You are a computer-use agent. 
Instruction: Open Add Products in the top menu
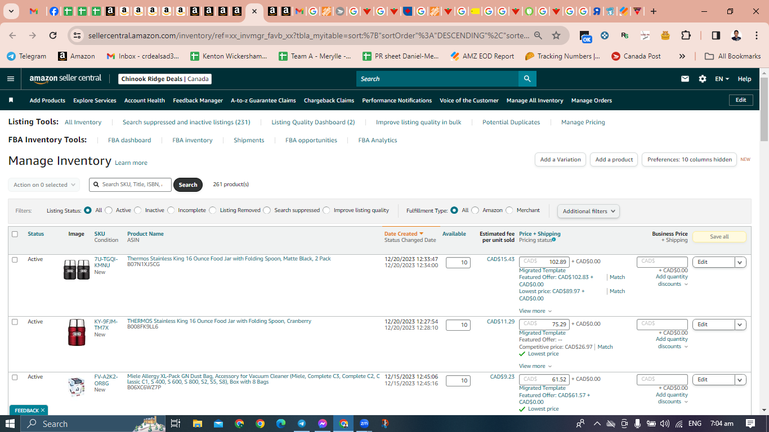point(47,101)
